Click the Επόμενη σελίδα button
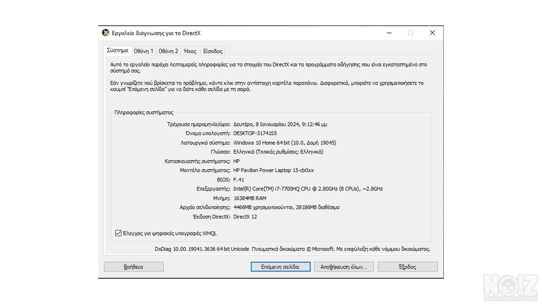Image resolution: width=542 pixels, height=304 pixels. tap(280, 267)
